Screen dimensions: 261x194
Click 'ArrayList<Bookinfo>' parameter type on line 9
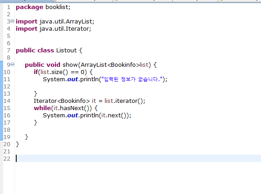tap(110, 65)
